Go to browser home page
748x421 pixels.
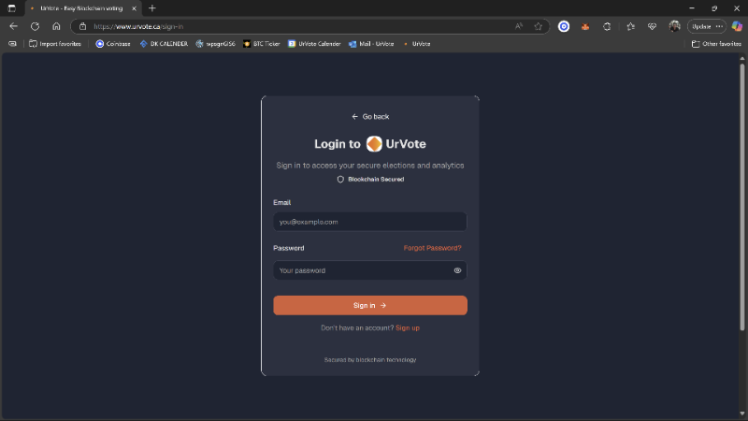(x=56, y=26)
